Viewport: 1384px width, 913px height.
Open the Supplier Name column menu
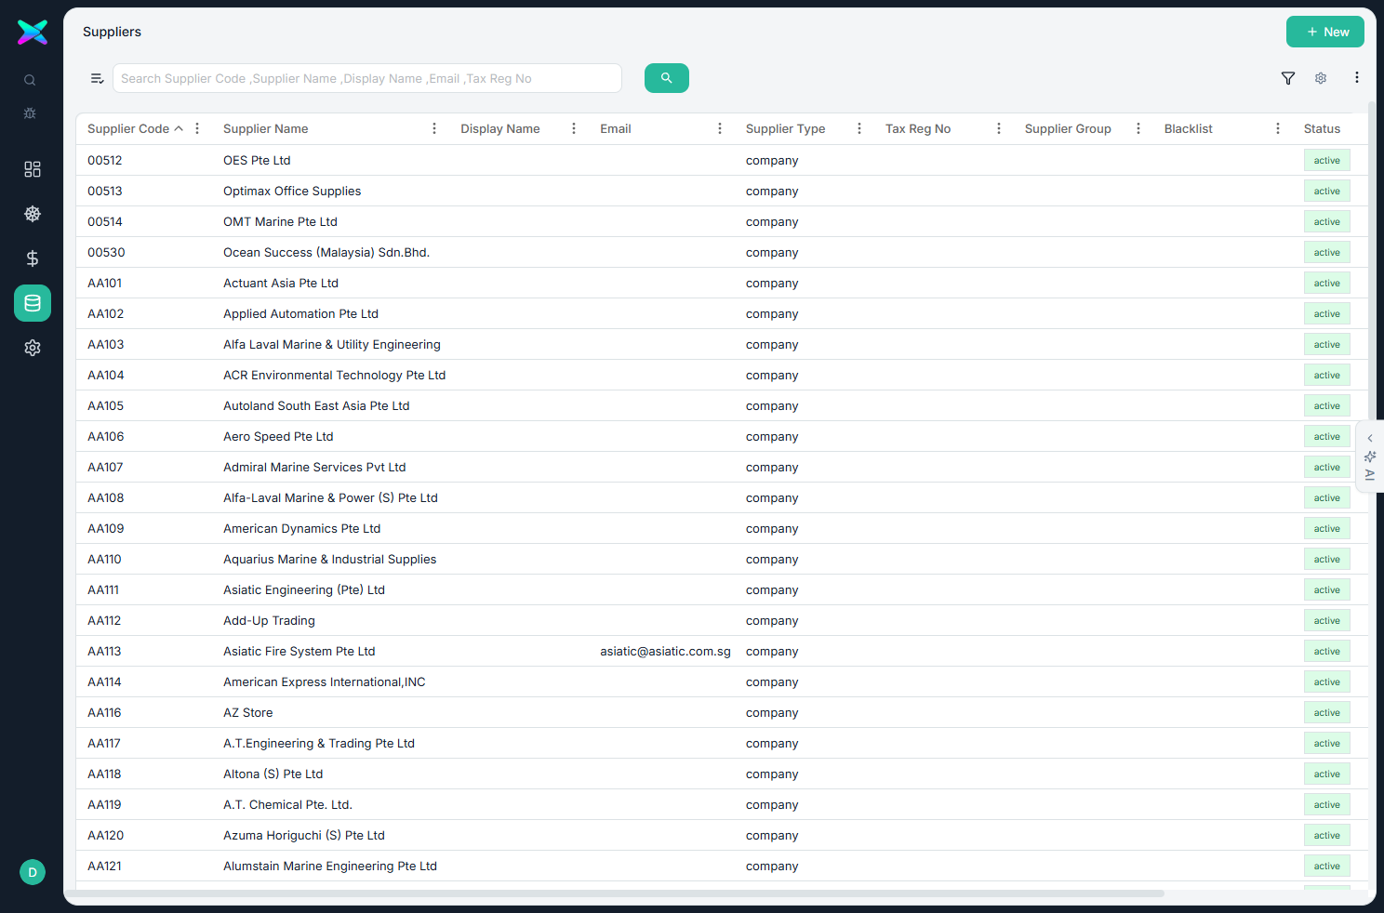pos(434,128)
